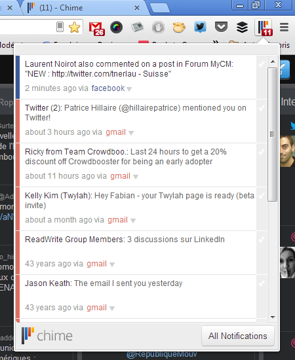Open the Gmail checker extension icon
The width and height of the screenshot is (295, 360).
97,28
